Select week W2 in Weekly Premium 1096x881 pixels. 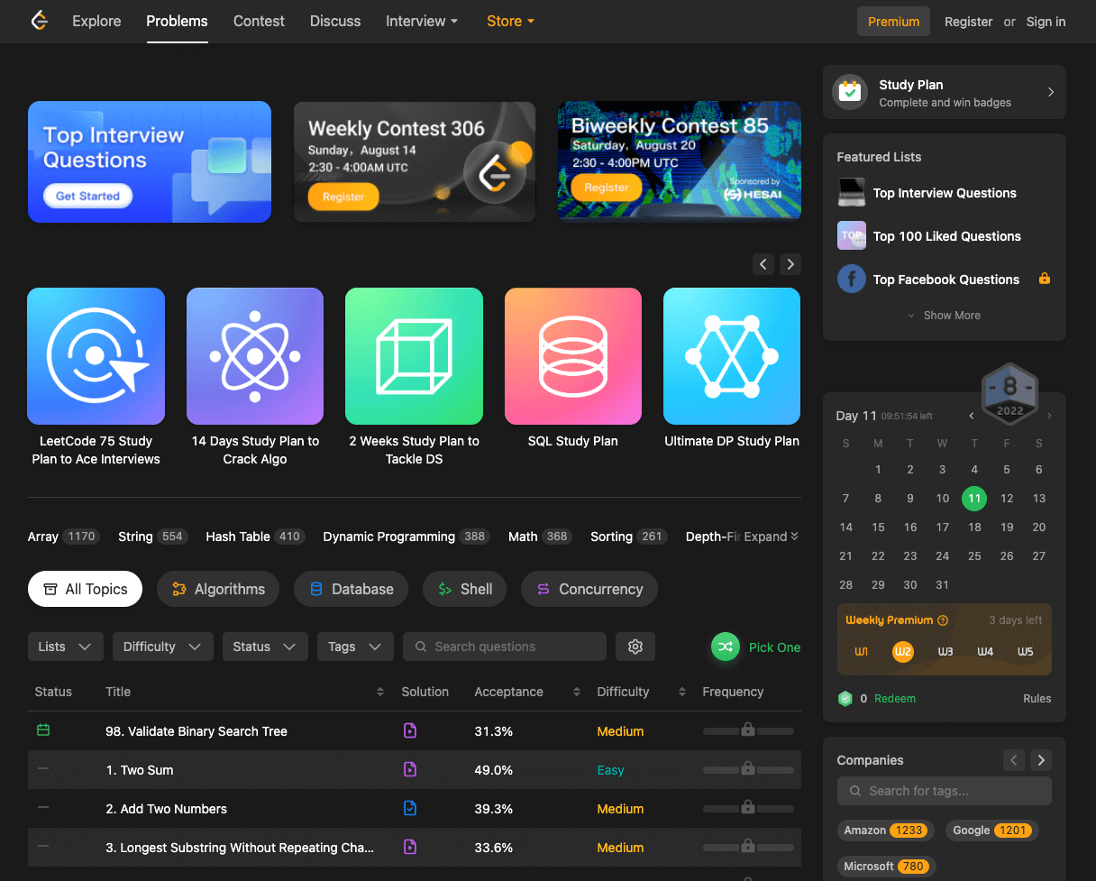(x=903, y=651)
